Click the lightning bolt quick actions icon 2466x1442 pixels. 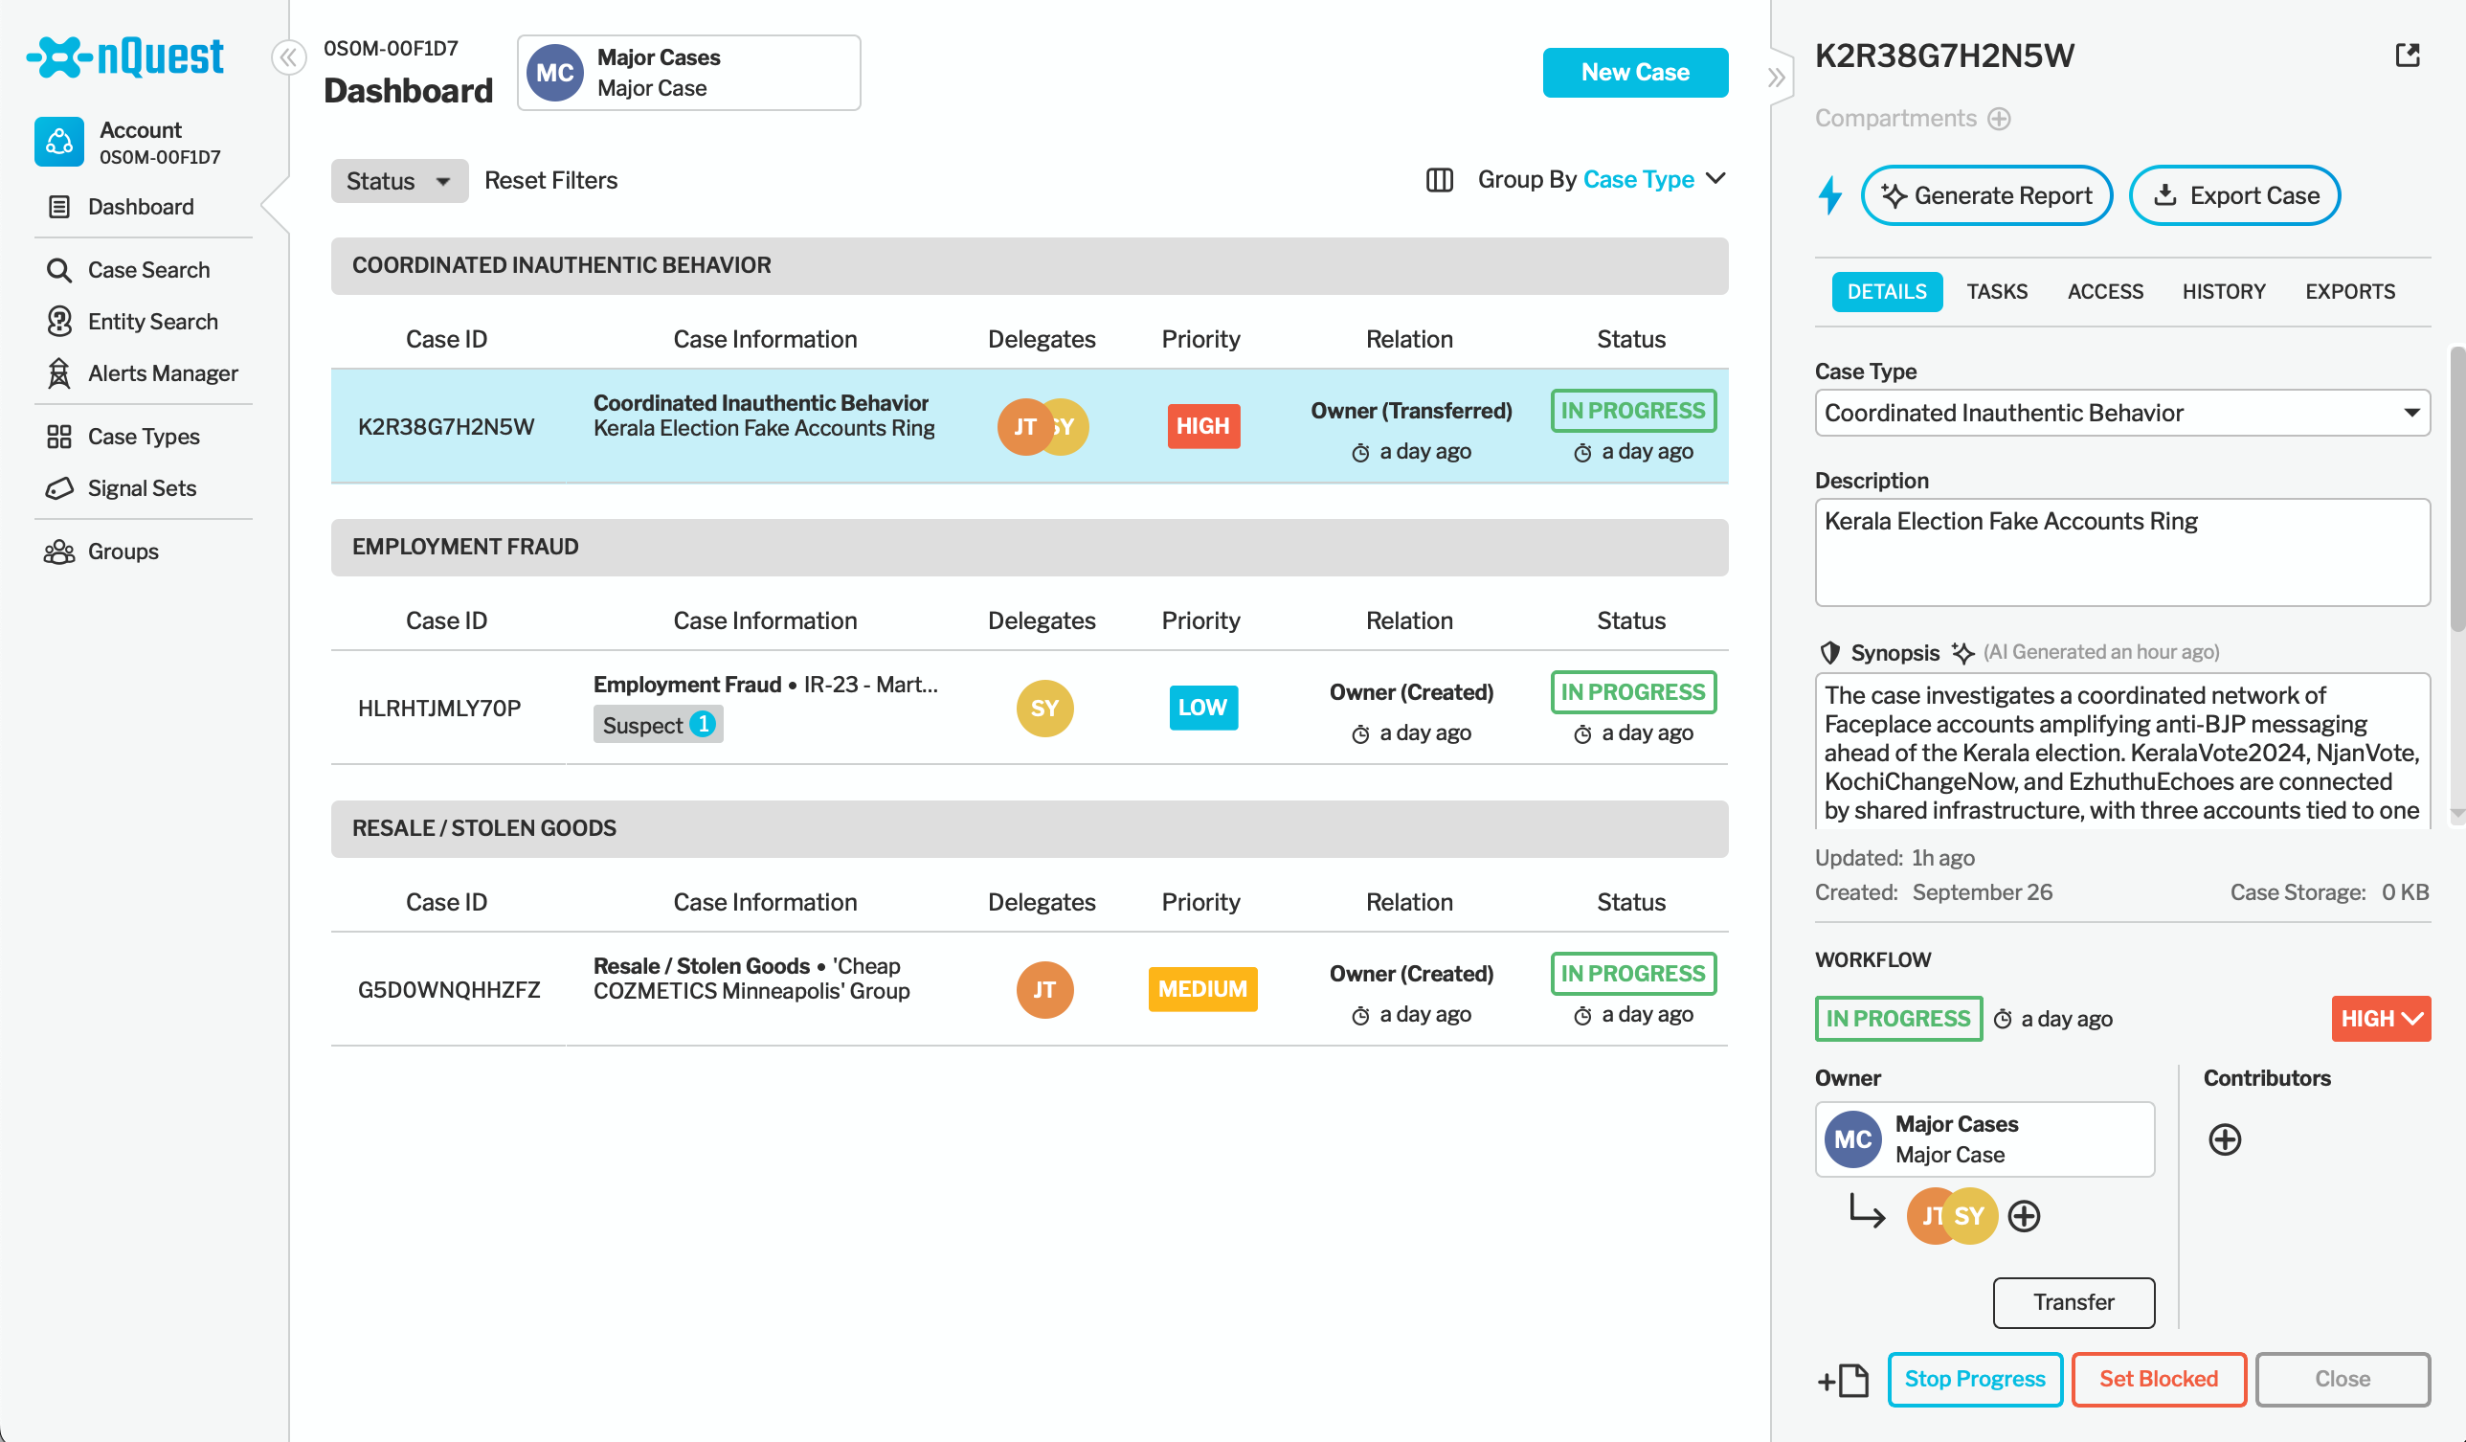(1830, 194)
